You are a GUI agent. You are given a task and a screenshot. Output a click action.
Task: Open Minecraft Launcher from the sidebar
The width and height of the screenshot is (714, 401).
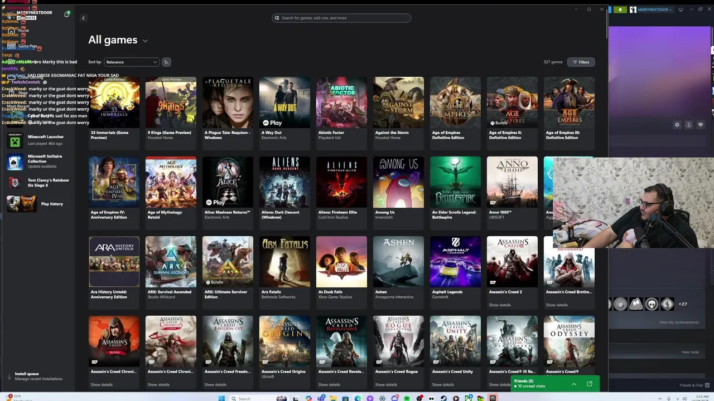[x=37, y=139]
